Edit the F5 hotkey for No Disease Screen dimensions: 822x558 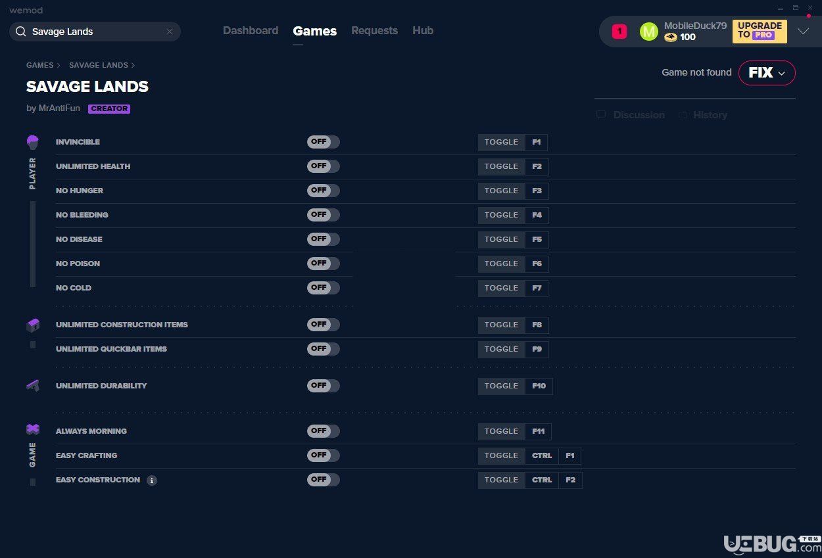[537, 239]
